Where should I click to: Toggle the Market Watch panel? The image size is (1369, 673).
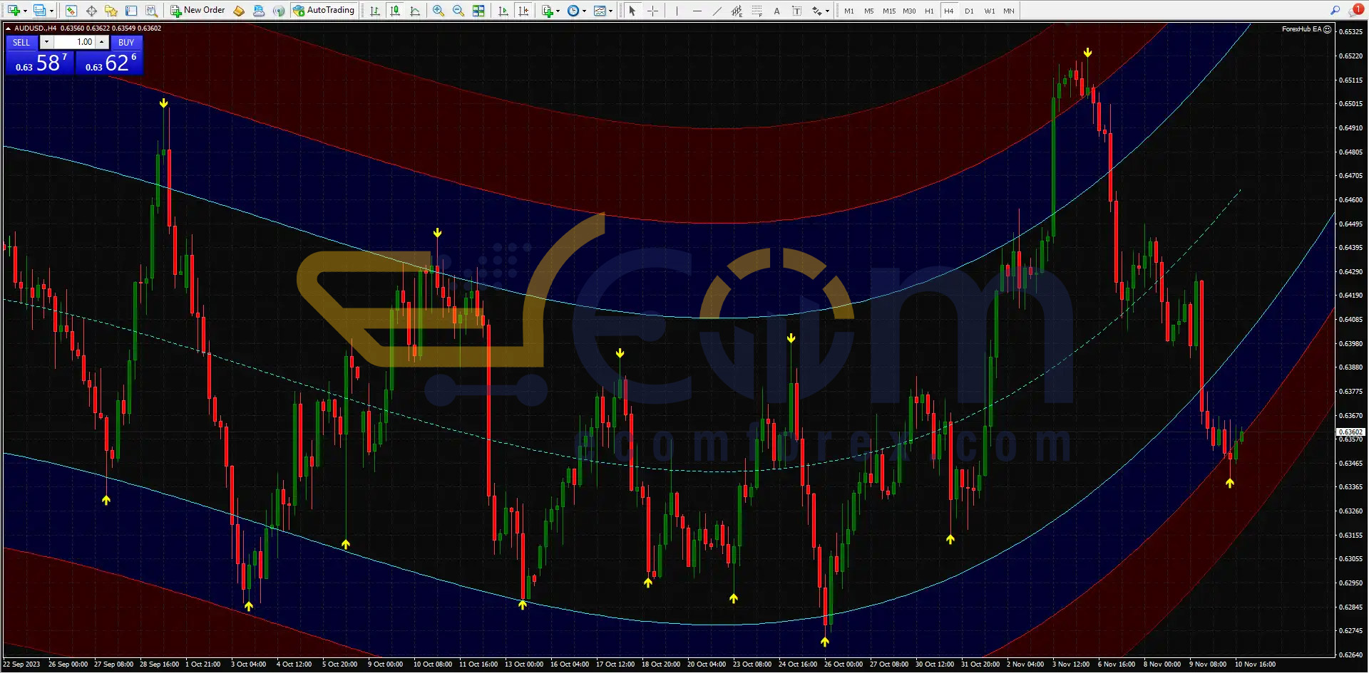coord(71,11)
